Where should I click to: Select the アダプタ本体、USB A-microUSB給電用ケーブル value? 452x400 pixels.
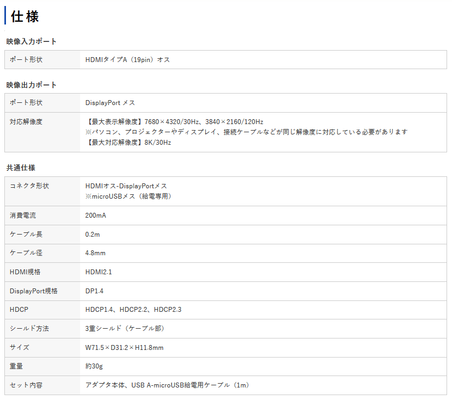pos(167,385)
